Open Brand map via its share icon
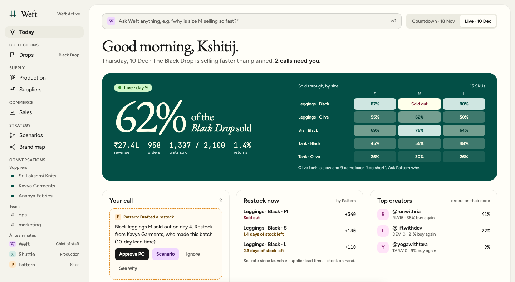This screenshot has width=515, height=282. (x=13, y=147)
